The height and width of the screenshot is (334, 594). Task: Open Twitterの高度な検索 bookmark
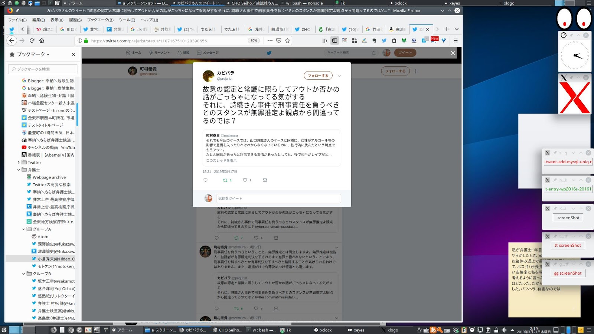click(x=48, y=184)
